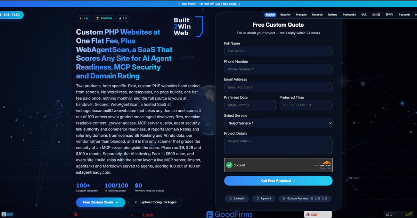417x218 pixels.
Task: Open the LinkedIn profile link
Action: (237, 199)
